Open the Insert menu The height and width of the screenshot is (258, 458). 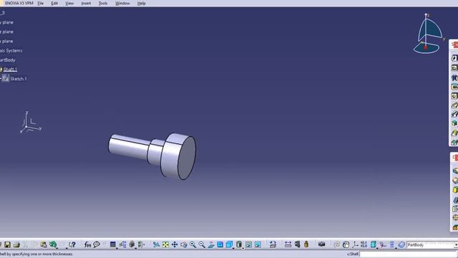[x=86, y=3]
